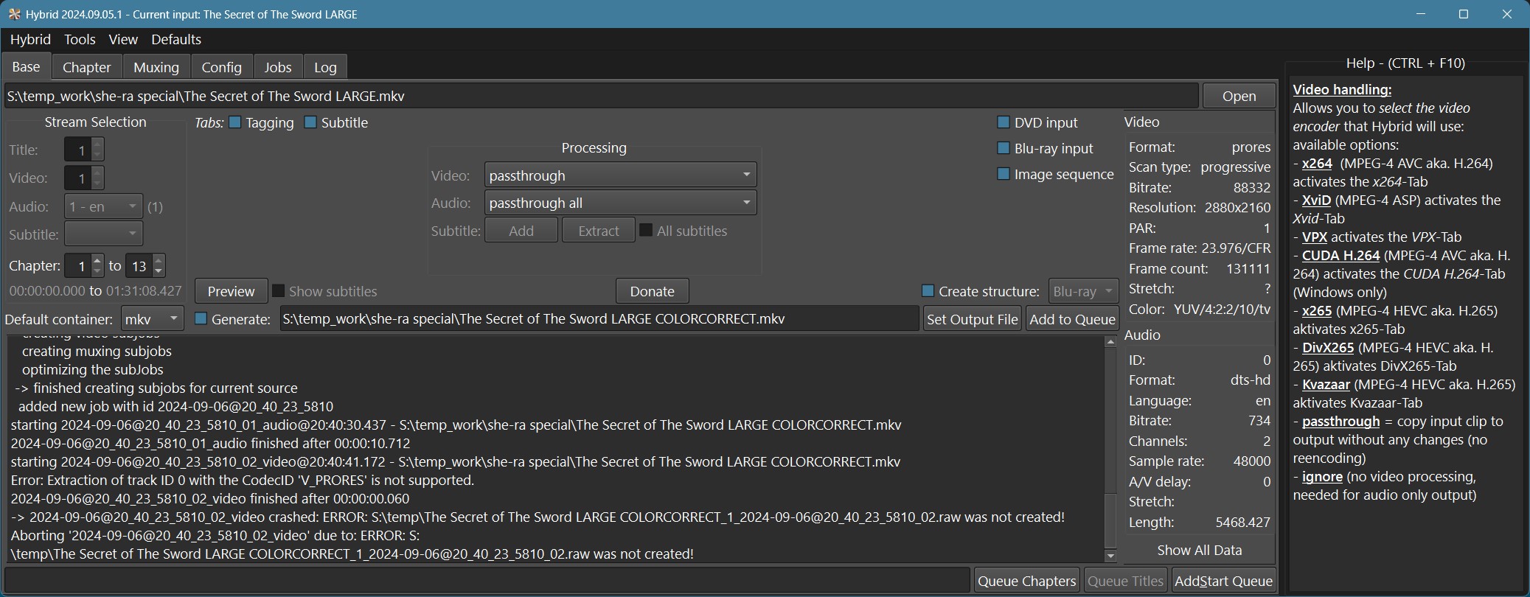Open the Default container mkv dropdown

click(152, 319)
